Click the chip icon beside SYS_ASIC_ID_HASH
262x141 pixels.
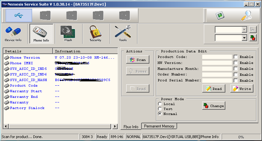7,80
